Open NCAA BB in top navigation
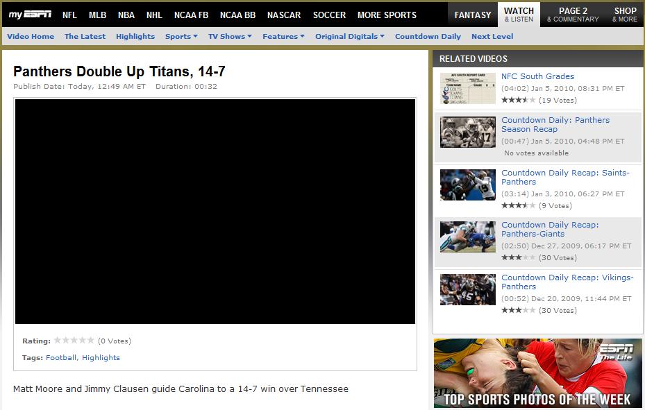The height and width of the screenshot is (410, 645). point(237,15)
